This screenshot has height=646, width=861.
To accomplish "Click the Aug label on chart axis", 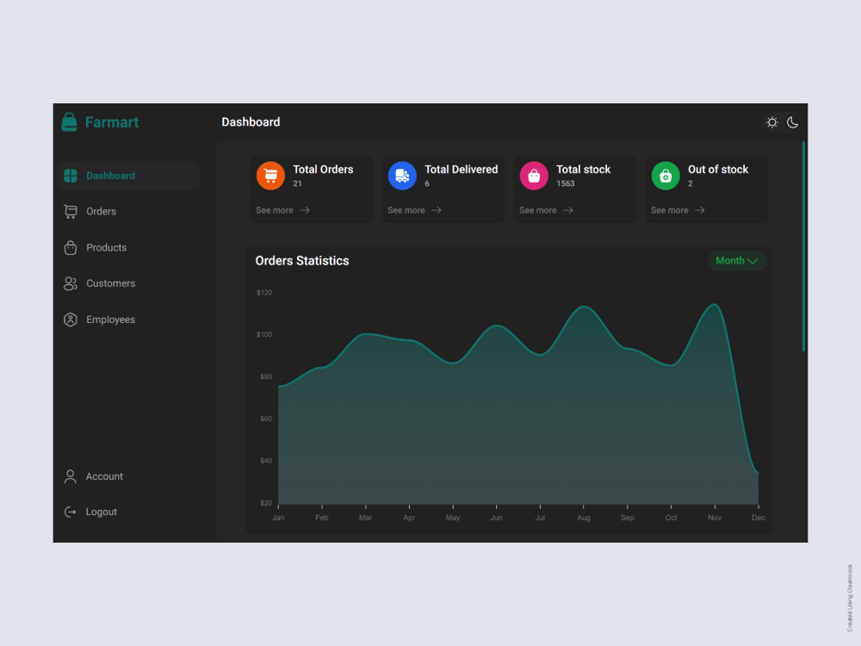I will [x=584, y=518].
